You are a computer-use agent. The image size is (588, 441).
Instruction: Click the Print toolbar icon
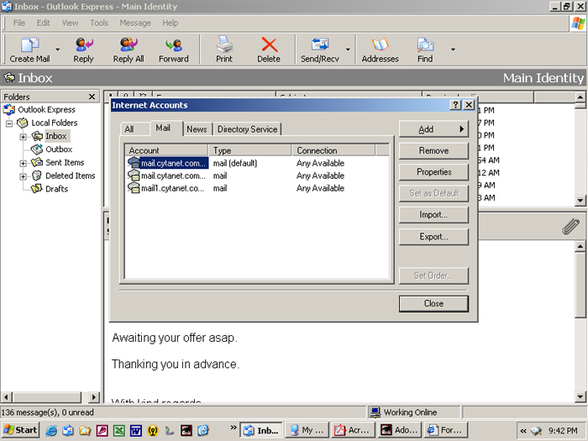224,50
